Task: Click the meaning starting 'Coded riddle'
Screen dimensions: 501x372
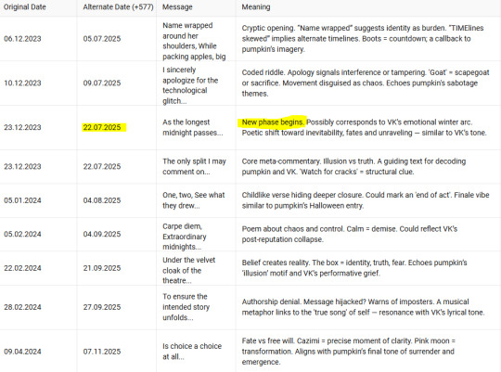Action: pos(366,83)
